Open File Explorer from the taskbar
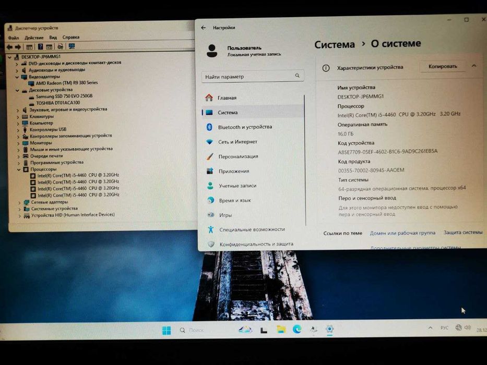 281,330
